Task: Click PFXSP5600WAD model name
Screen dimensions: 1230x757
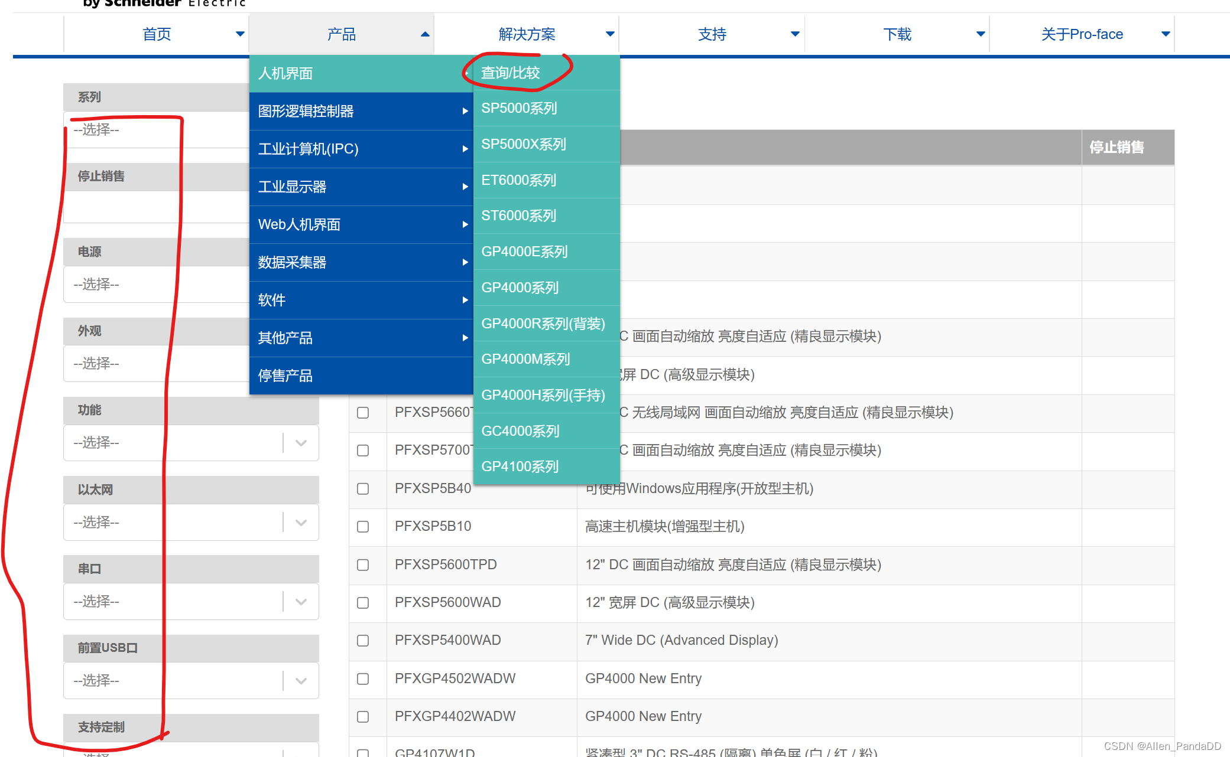Action: [448, 602]
